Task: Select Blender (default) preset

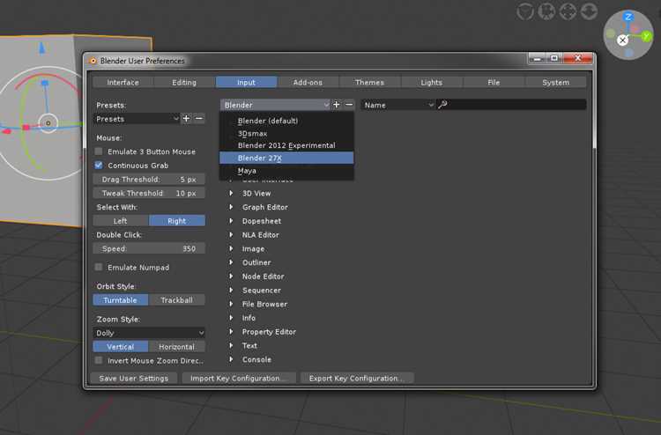Action: click(x=286, y=121)
